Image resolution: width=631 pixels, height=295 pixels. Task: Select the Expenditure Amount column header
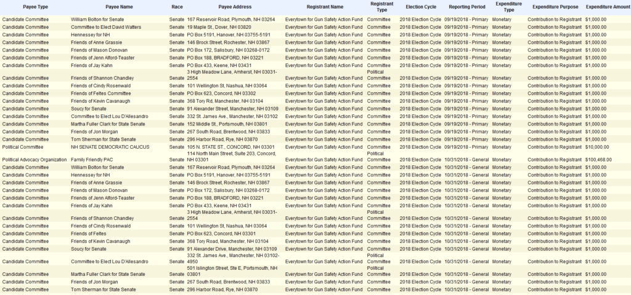[x=608, y=6]
